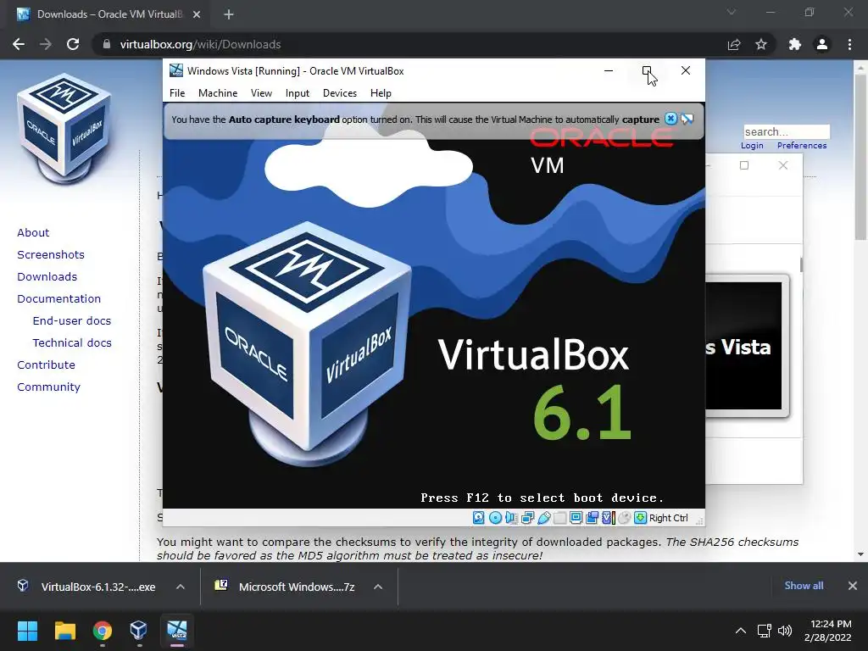This screenshot has width=868, height=651.
Task: Click the CPU virtualization status icon
Action: 609,518
